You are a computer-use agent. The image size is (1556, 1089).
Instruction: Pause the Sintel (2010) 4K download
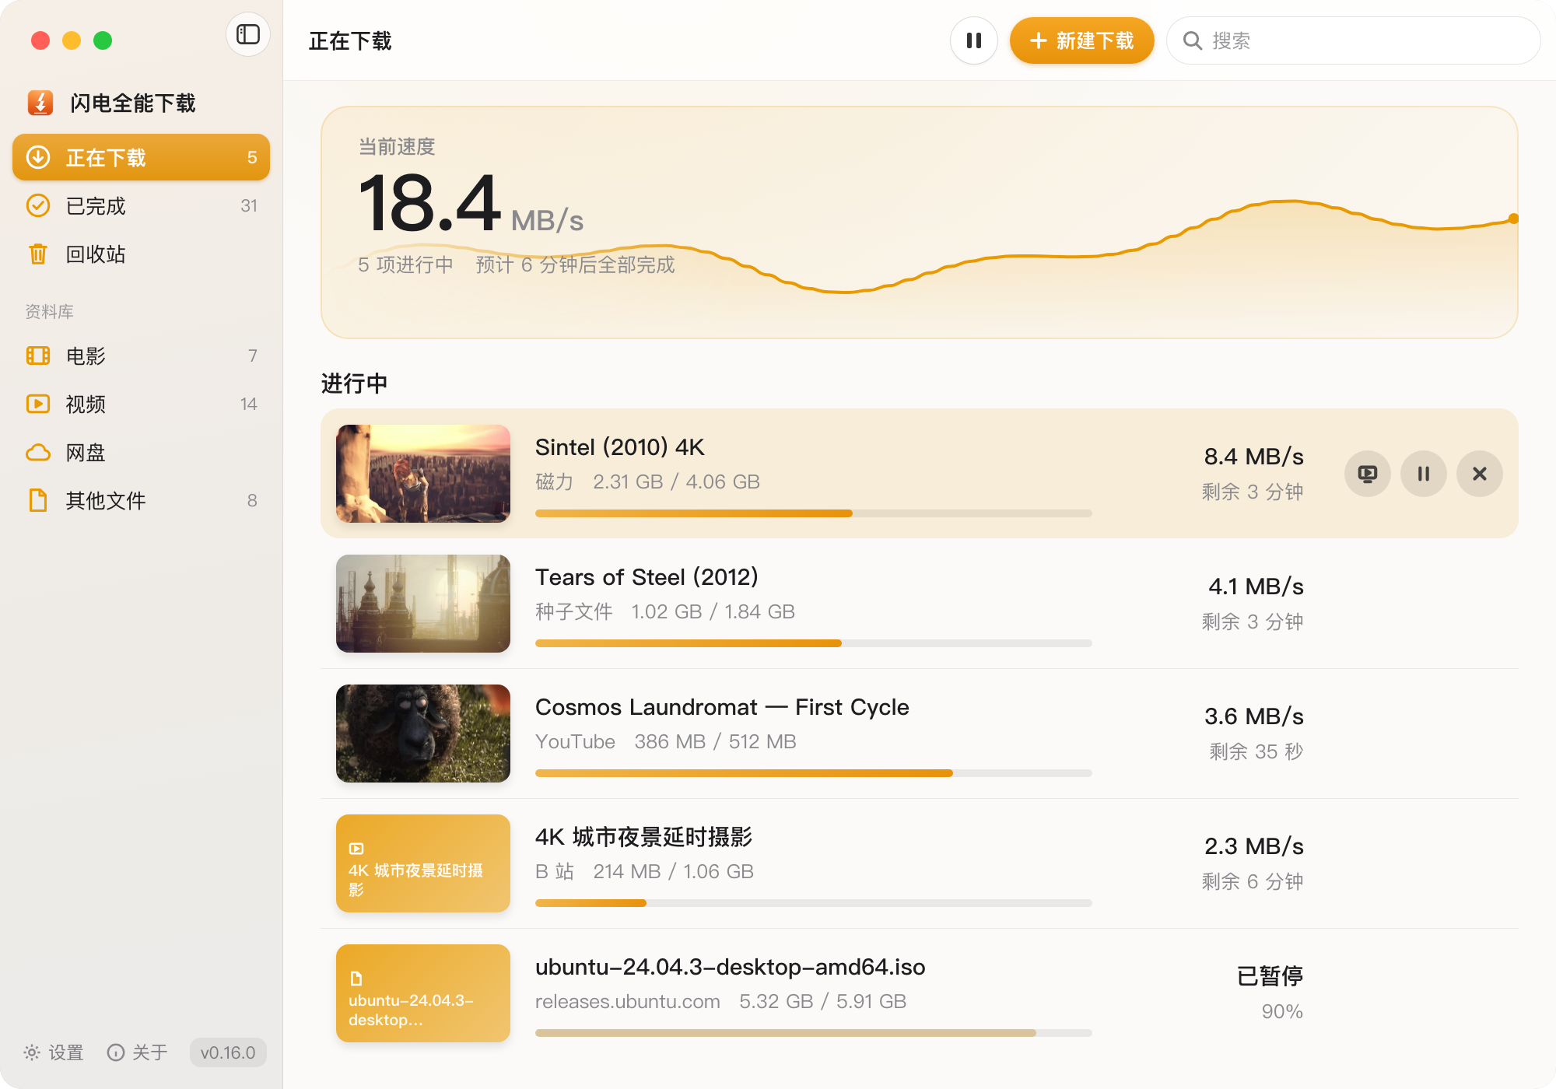[1423, 474]
